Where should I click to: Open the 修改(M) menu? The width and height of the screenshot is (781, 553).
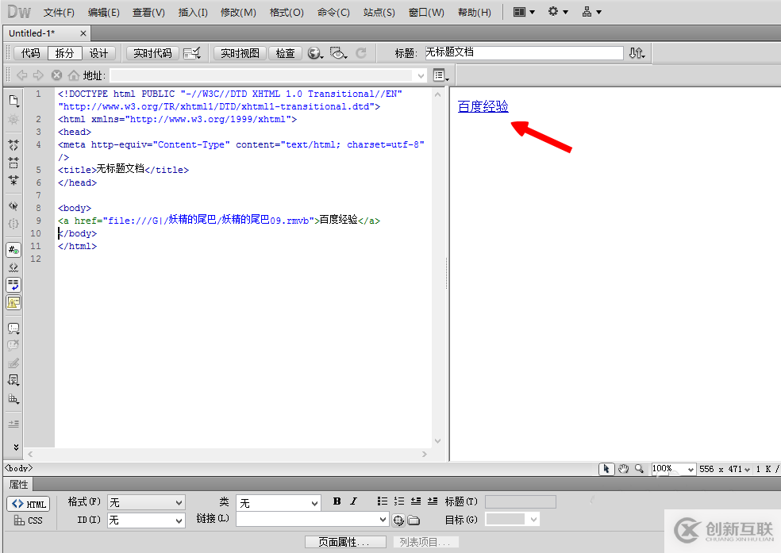coord(238,13)
